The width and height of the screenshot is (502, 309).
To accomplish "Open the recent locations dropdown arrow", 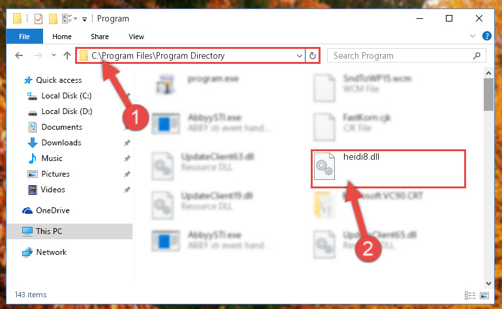I will (x=54, y=55).
